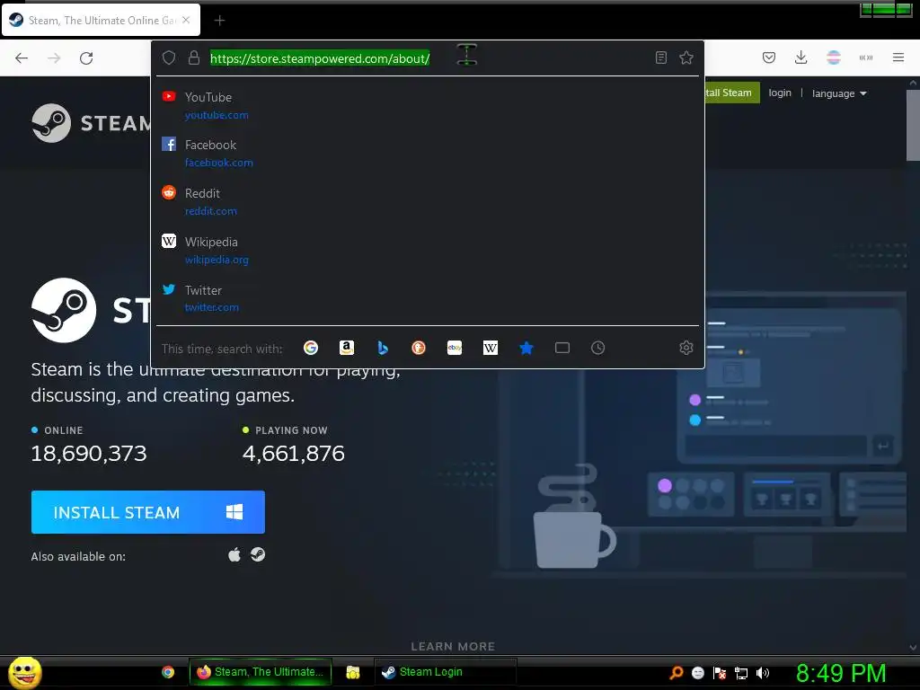Open the Firefox hamburger menu
This screenshot has height=690, width=920.
[898, 57]
